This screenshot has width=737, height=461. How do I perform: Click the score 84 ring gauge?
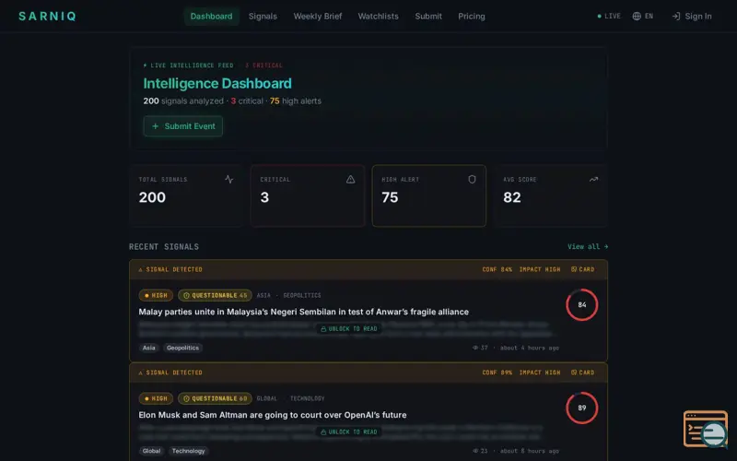[582, 305]
